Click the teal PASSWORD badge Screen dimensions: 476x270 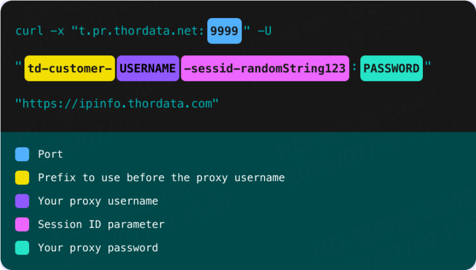coord(391,68)
